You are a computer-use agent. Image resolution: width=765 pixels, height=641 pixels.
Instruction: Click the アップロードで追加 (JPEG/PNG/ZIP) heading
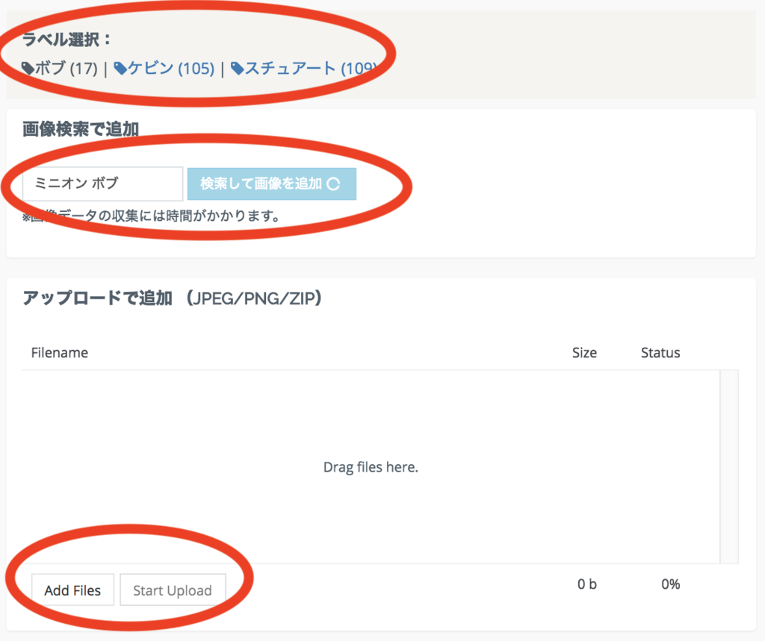point(173,298)
